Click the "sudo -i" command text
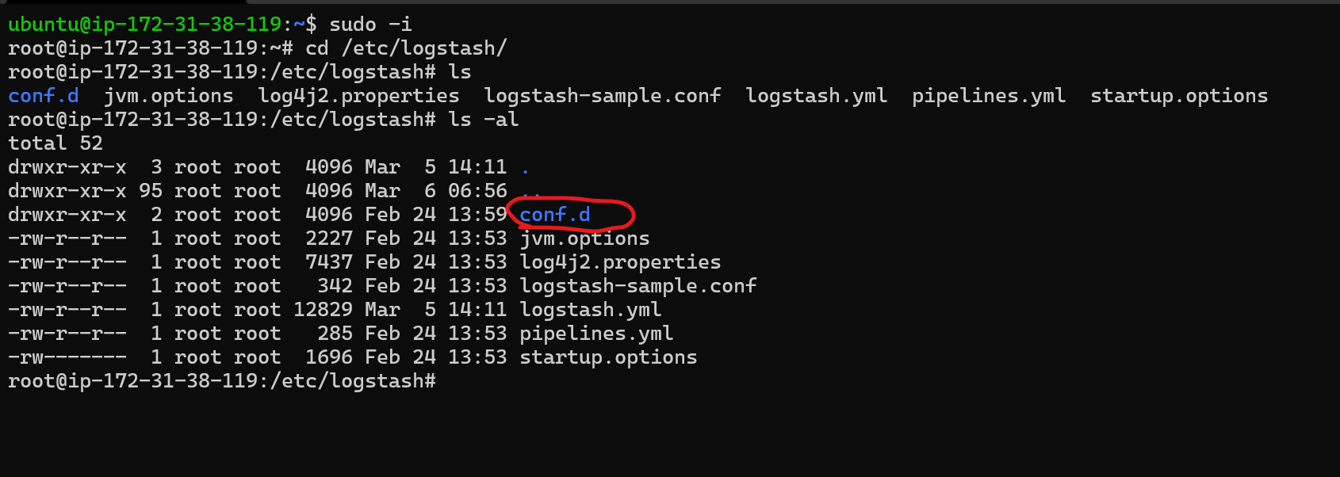 (x=370, y=25)
